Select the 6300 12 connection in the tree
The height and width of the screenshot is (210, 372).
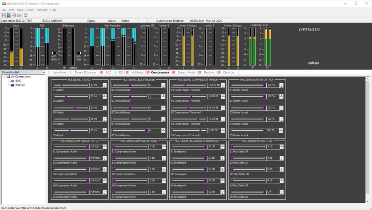tap(20, 85)
